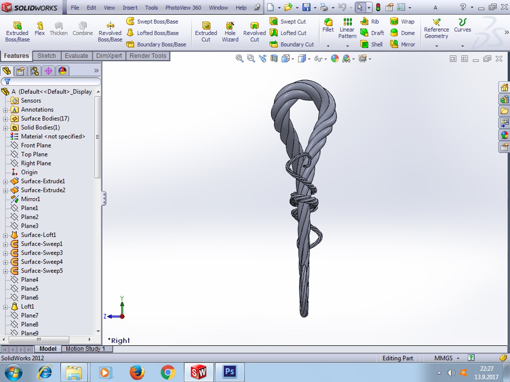Apply the Fillet tool
Viewport: 510px width, 382px height.
(x=328, y=25)
